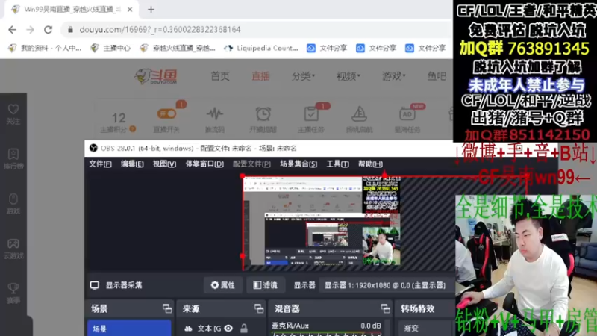
Task: Reload the Douyu page
Action: tap(48, 30)
